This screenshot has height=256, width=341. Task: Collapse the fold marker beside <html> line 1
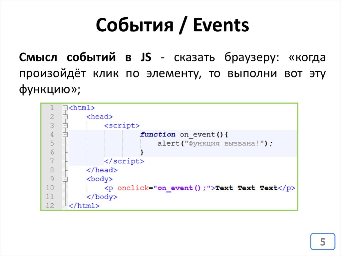pyautogui.click(x=65, y=108)
